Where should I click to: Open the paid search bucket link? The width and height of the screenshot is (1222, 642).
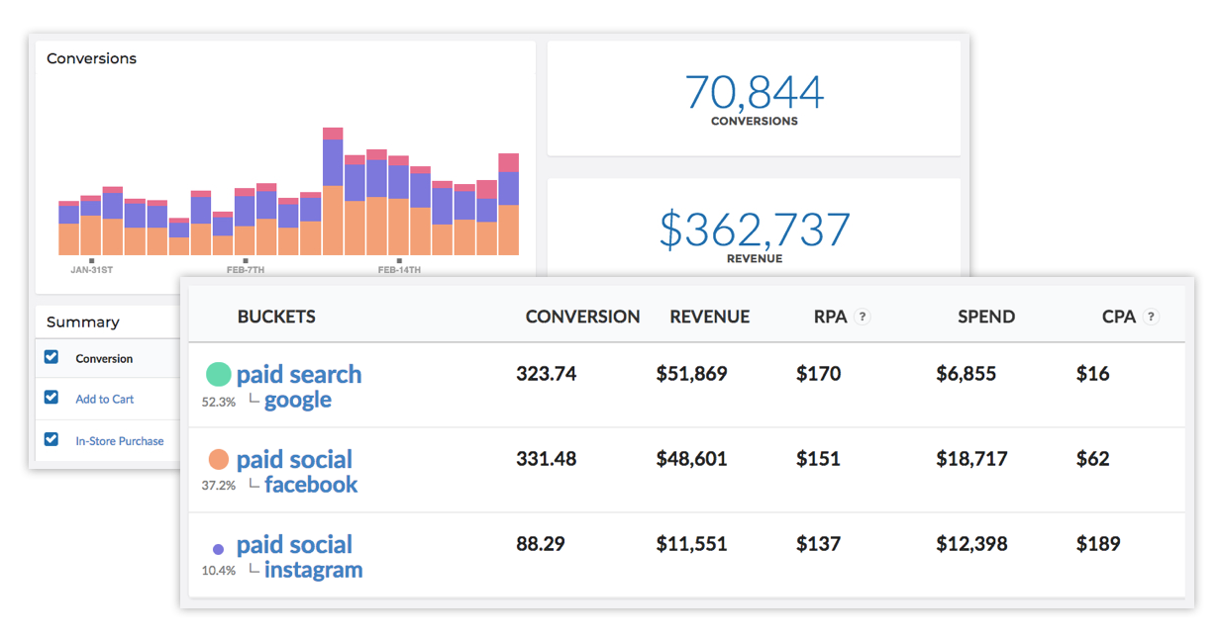coord(299,375)
